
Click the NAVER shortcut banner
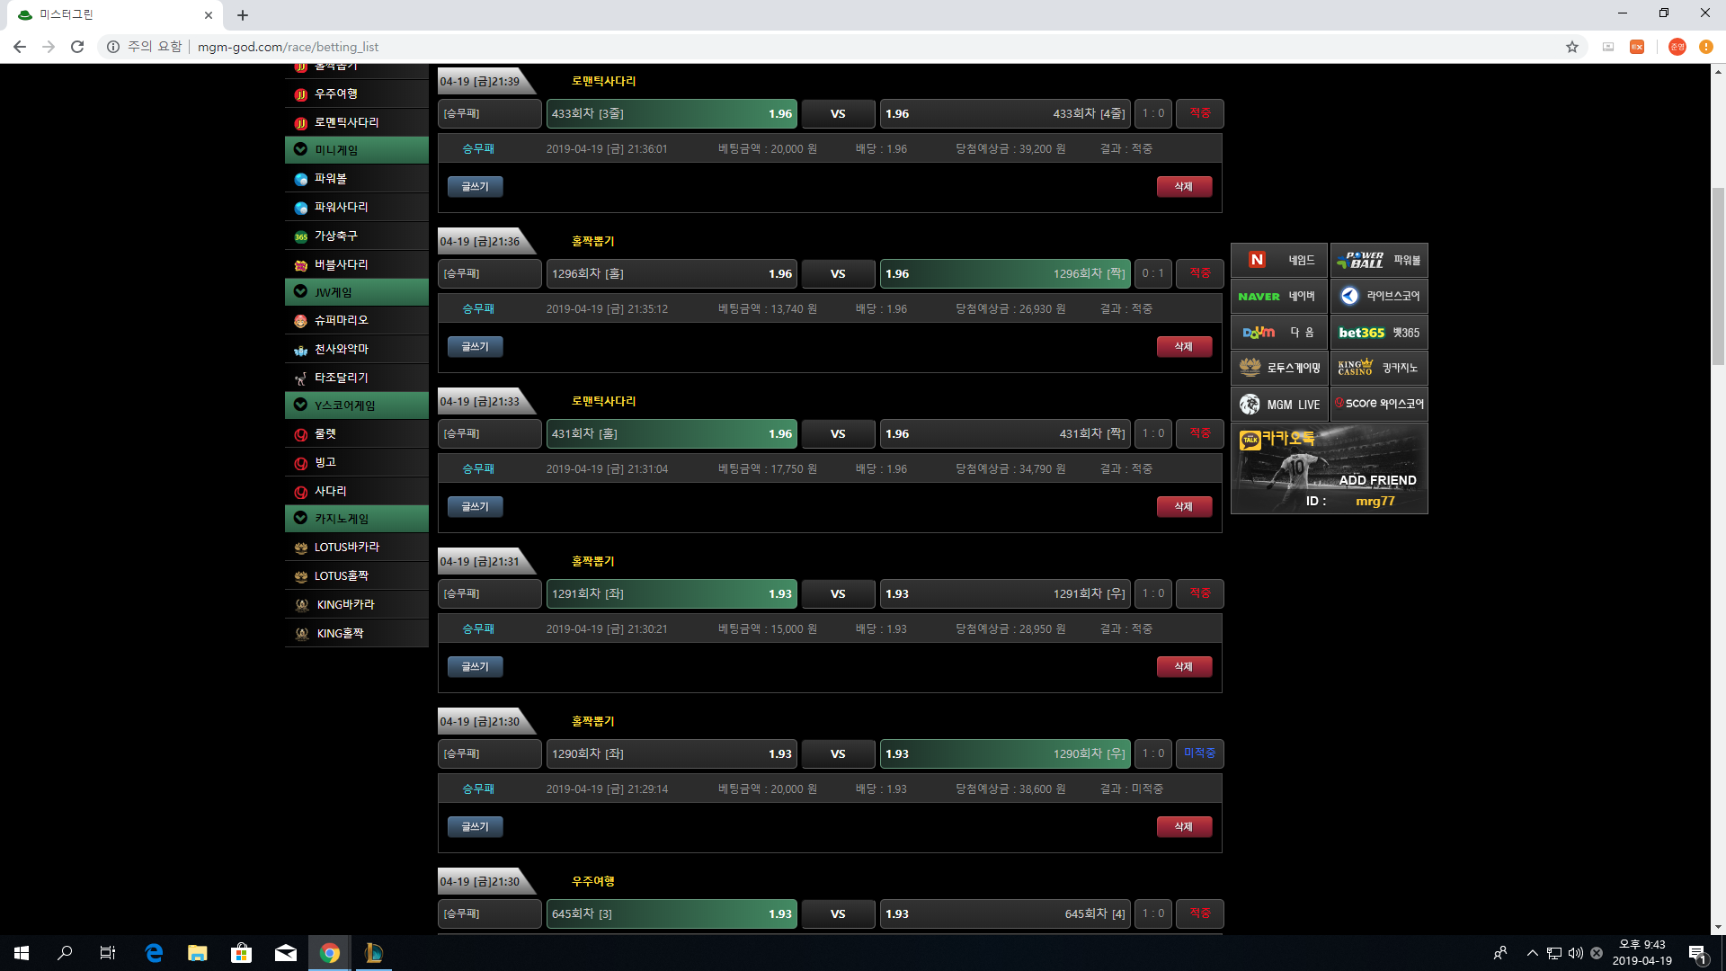click(1277, 296)
